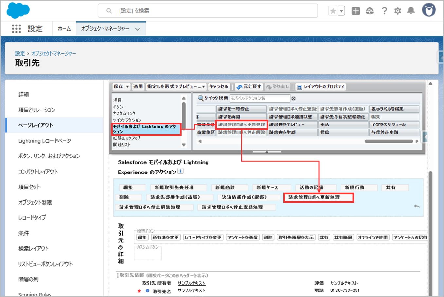The height and width of the screenshot is (297, 444).
Task: Select ページレイアウト in the sidebar
Action: (x=36, y=125)
